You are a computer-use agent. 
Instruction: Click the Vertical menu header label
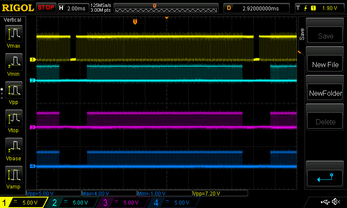coord(13,20)
